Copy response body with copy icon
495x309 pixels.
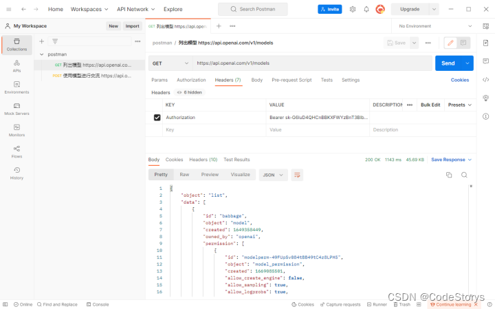click(449, 175)
